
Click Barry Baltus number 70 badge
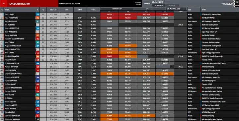(x=38, y=112)
